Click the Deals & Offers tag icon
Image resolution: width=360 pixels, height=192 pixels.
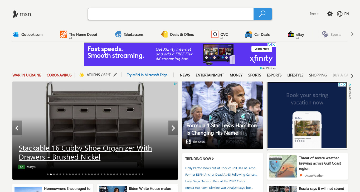tap(164, 34)
